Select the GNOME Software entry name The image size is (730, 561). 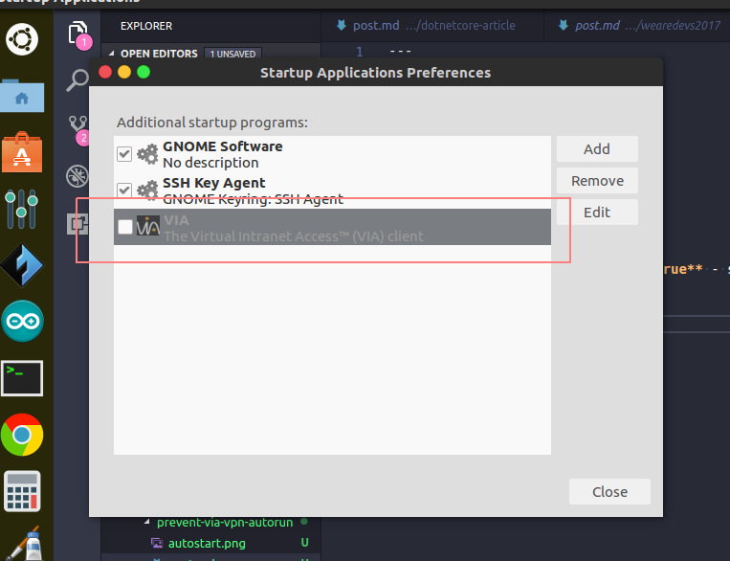[223, 146]
